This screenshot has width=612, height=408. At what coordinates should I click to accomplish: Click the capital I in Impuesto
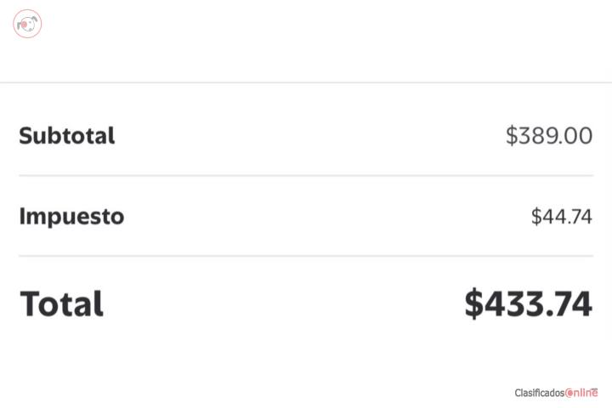click(22, 216)
